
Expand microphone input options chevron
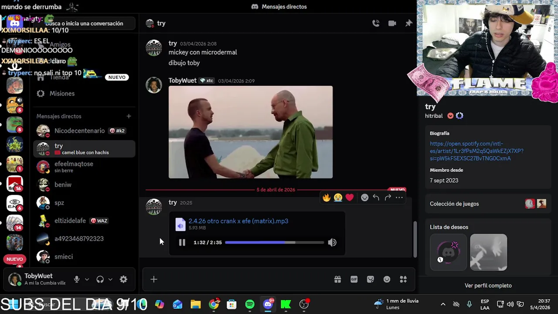(x=87, y=280)
